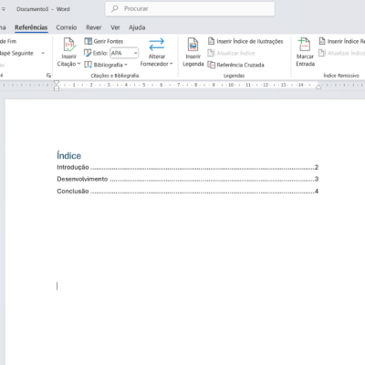Open the Alterar Fornecedor dropdown arrow
365x365 pixels.
click(x=172, y=64)
